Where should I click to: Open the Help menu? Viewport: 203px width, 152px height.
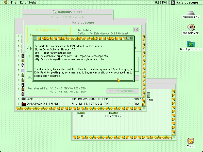(33, 3)
